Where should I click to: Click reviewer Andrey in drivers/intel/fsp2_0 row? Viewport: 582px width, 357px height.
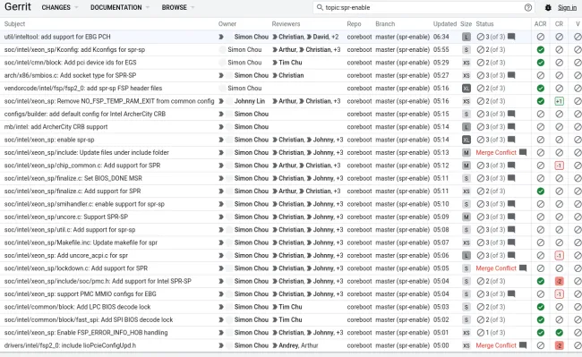click(288, 345)
